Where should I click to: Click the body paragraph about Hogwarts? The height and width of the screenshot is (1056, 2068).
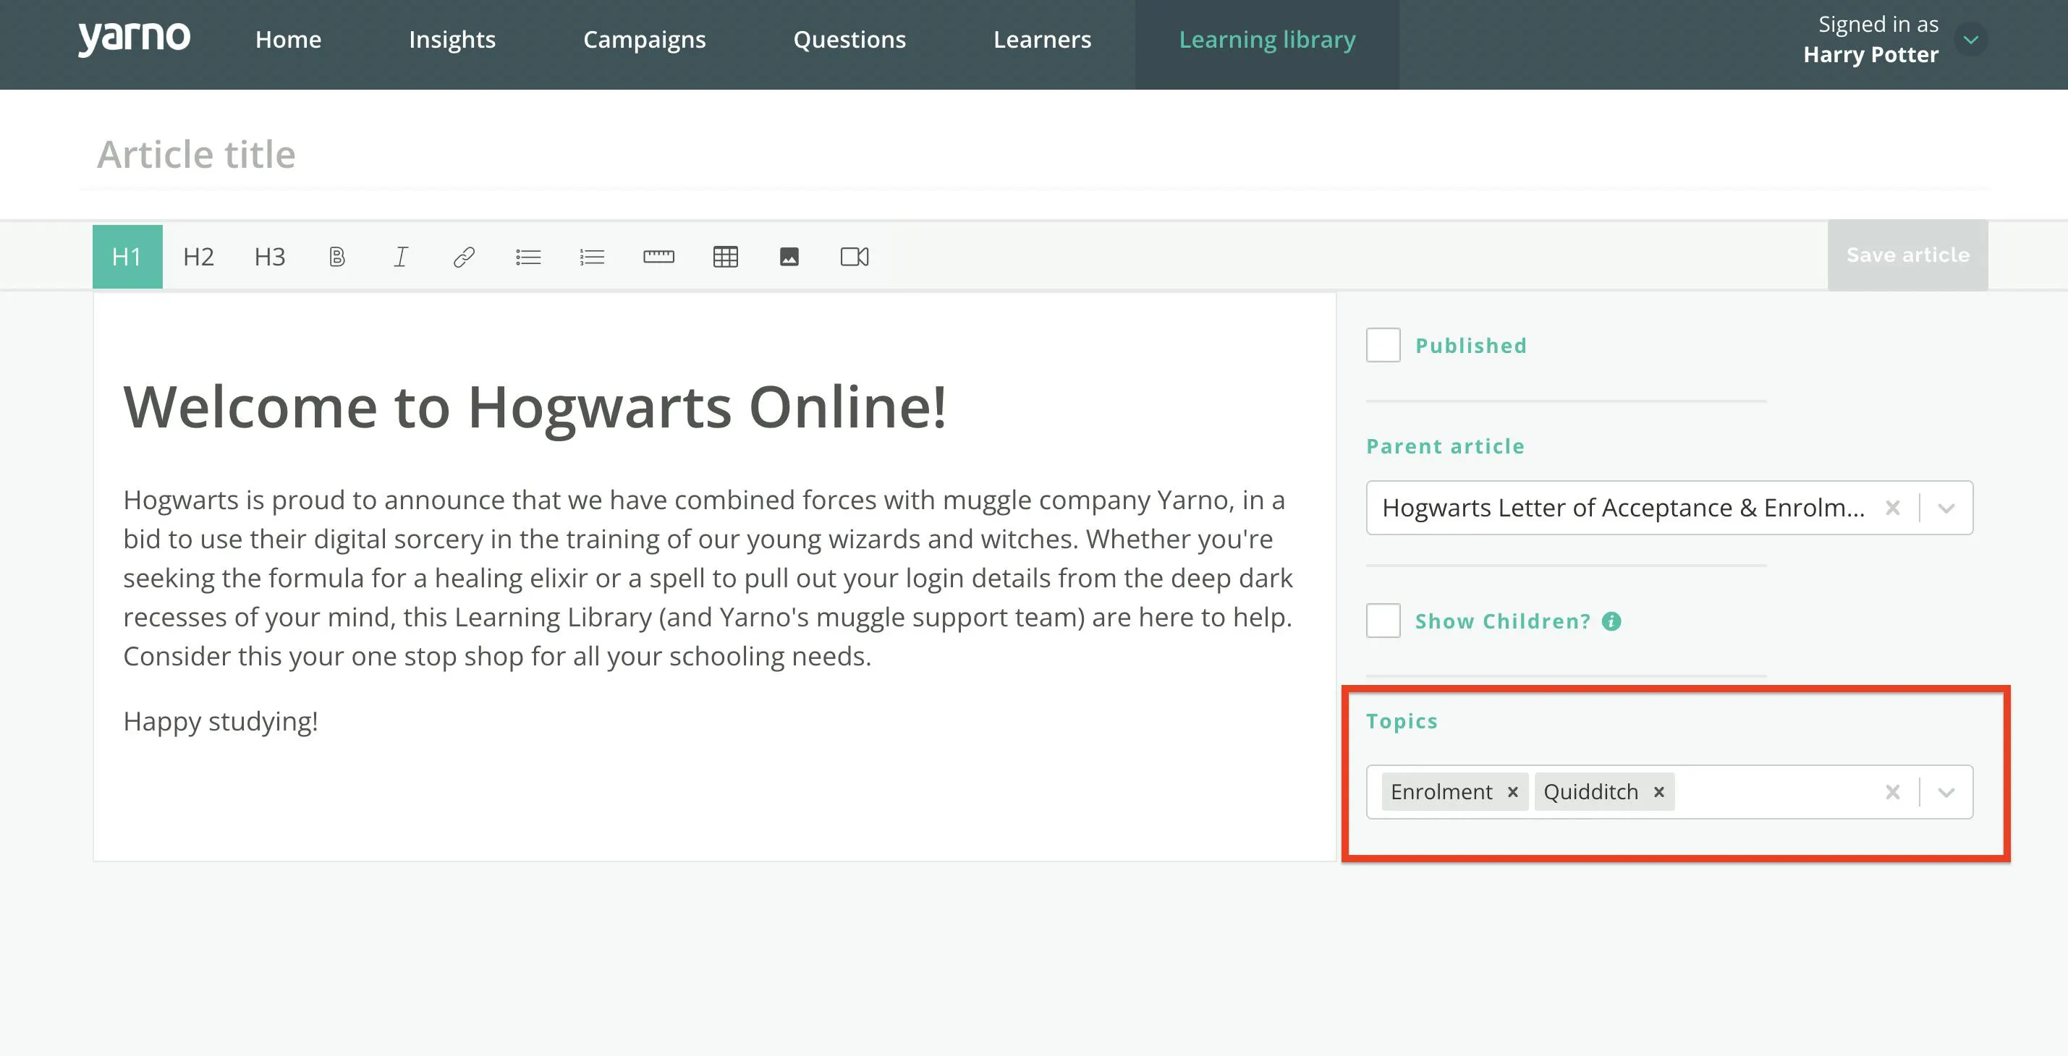[708, 578]
